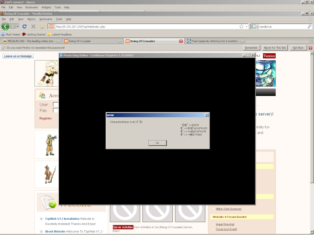Click the search box containing sandboxie
Viewport: 314px width, 235px height.
(x=283, y=26)
